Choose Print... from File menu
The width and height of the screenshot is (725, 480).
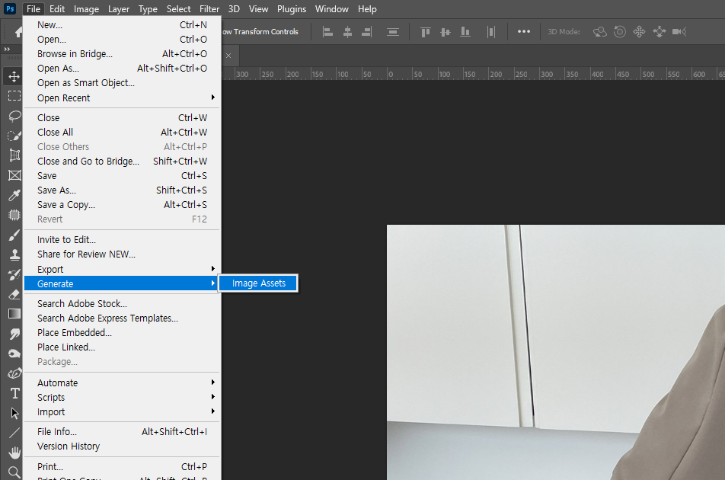[x=122, y=466]
